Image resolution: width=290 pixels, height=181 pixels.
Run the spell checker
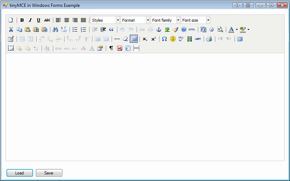(x=181, y=39)
